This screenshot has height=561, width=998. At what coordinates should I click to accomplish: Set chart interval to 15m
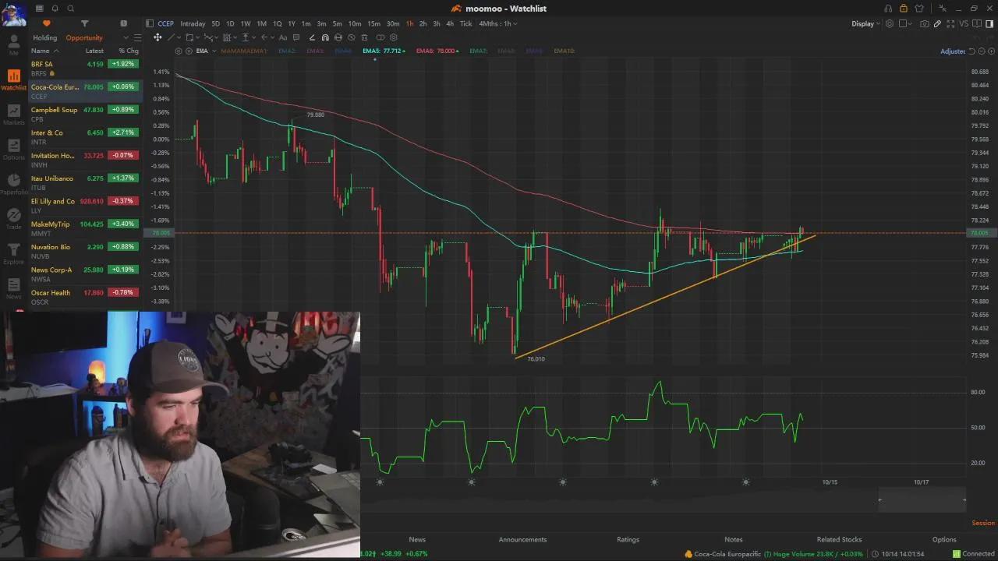point(373,23)
